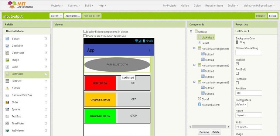Open help for Button component
280x136 pixels.
[x=46, y=38]
